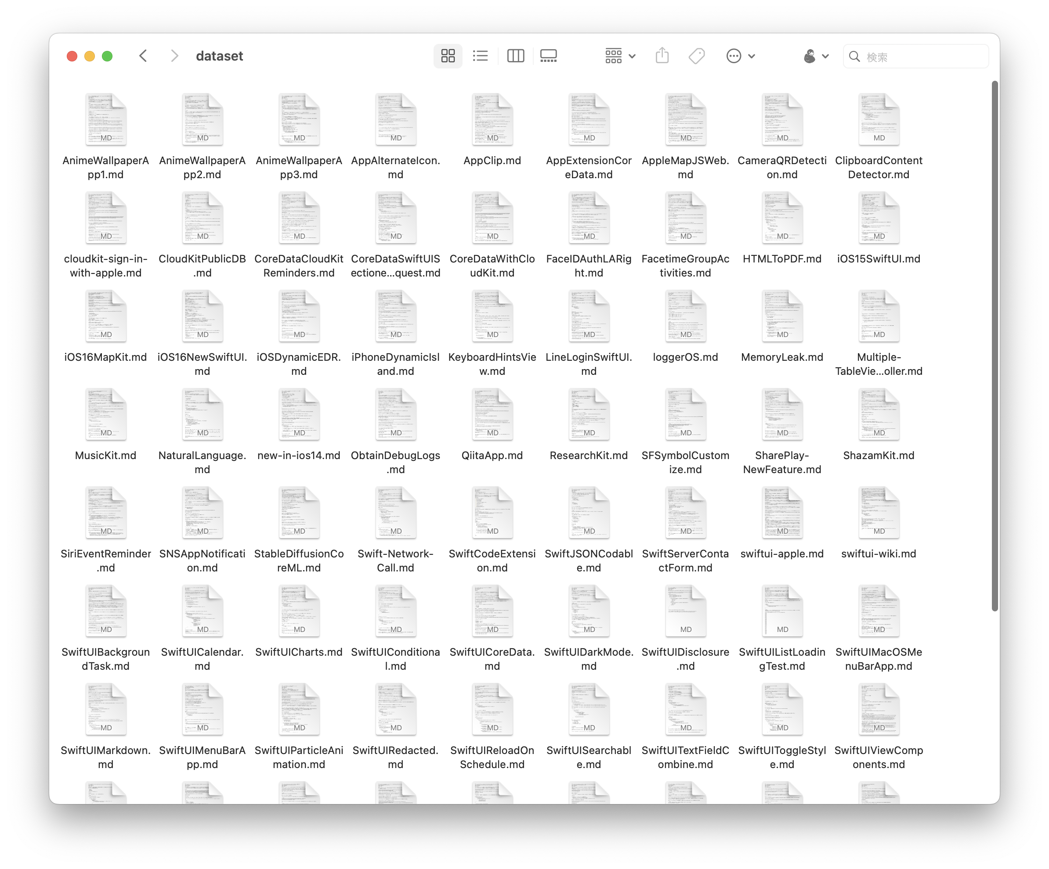The image size is (1049, 869).
Task: Select AnimeWallpaperApp2.md file icon
Action: (x=203, y=119)
